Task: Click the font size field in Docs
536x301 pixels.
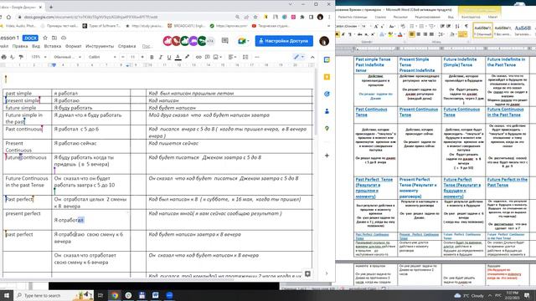Action: coord(132,57)
